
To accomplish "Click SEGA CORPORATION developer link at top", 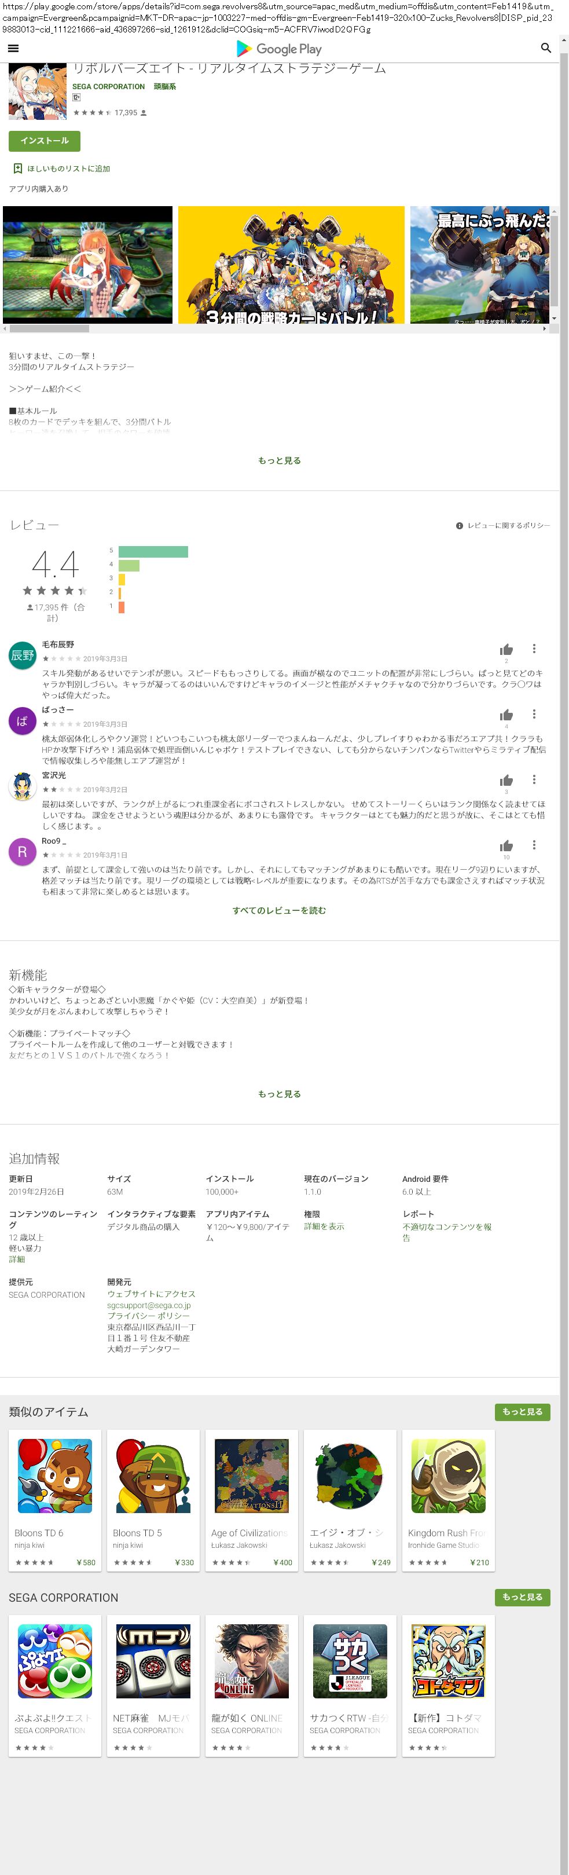I will (108, 87).
